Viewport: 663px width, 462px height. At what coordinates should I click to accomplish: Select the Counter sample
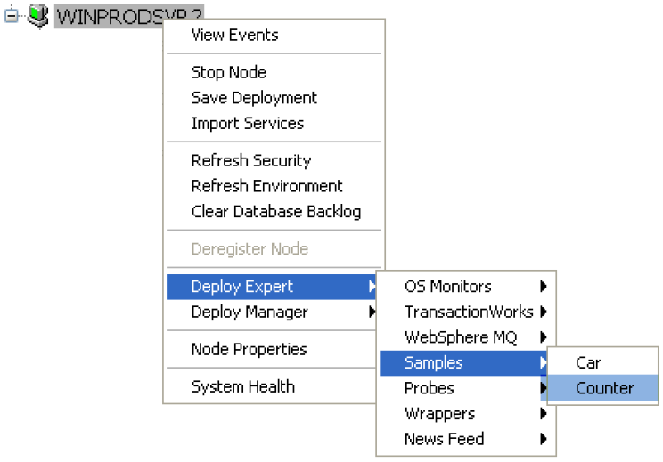pyautogui.click(x=603, y=388)
